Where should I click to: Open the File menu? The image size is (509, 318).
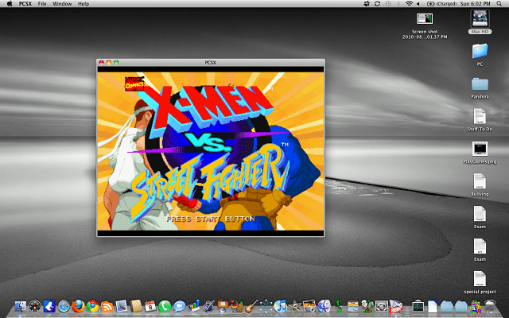click(x=42, y=4)
